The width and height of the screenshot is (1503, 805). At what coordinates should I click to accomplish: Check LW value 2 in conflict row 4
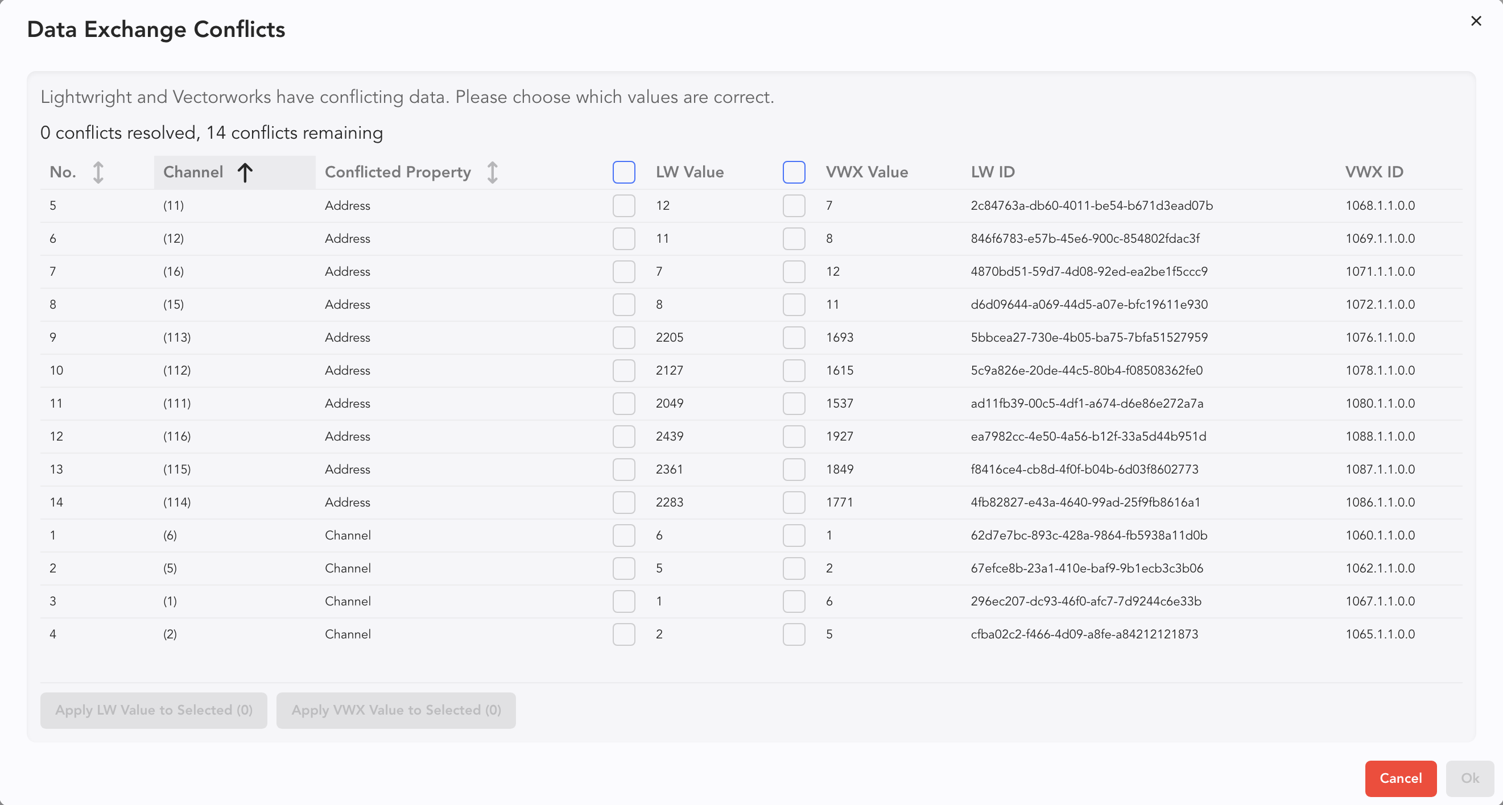point(624,634)
